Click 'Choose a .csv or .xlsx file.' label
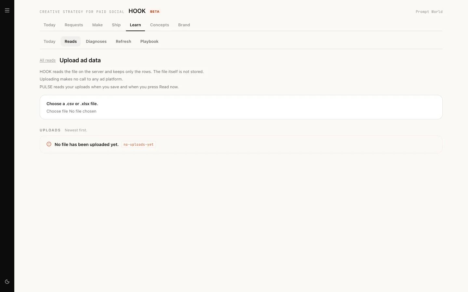This screenshot has width=468, height=292. (72, 104)
